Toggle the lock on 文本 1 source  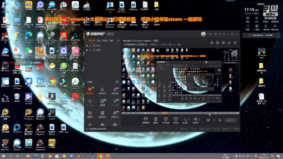coord(91,46)
